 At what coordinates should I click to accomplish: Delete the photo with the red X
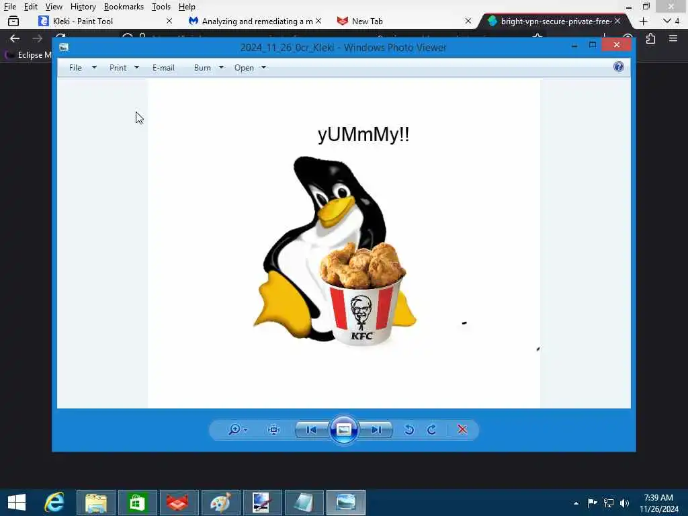462,429
